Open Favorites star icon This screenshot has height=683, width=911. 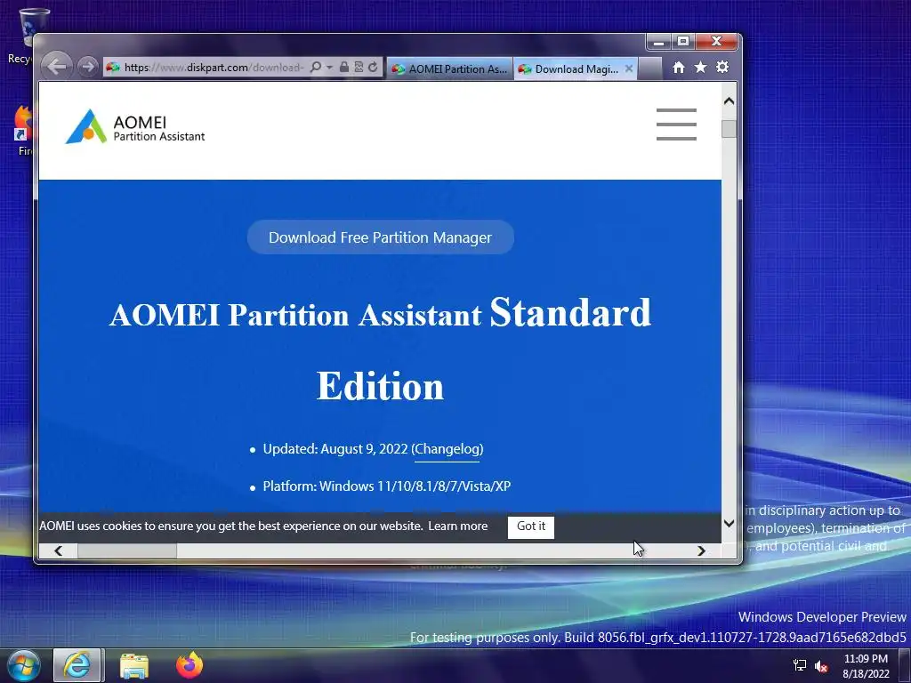coord(701,68)
